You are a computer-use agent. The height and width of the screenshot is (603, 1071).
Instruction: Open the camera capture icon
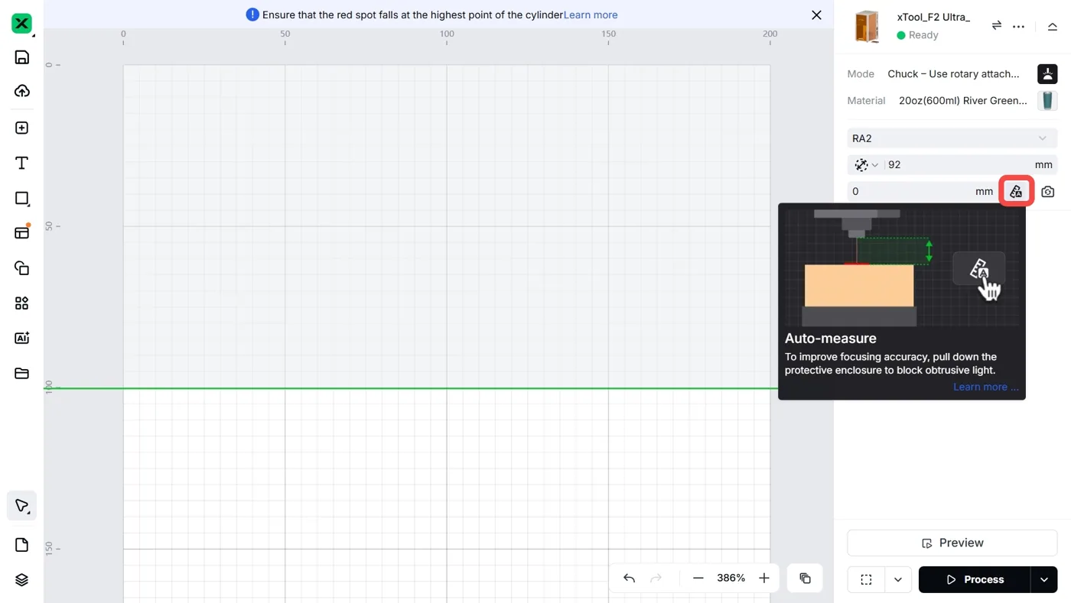1047,192
